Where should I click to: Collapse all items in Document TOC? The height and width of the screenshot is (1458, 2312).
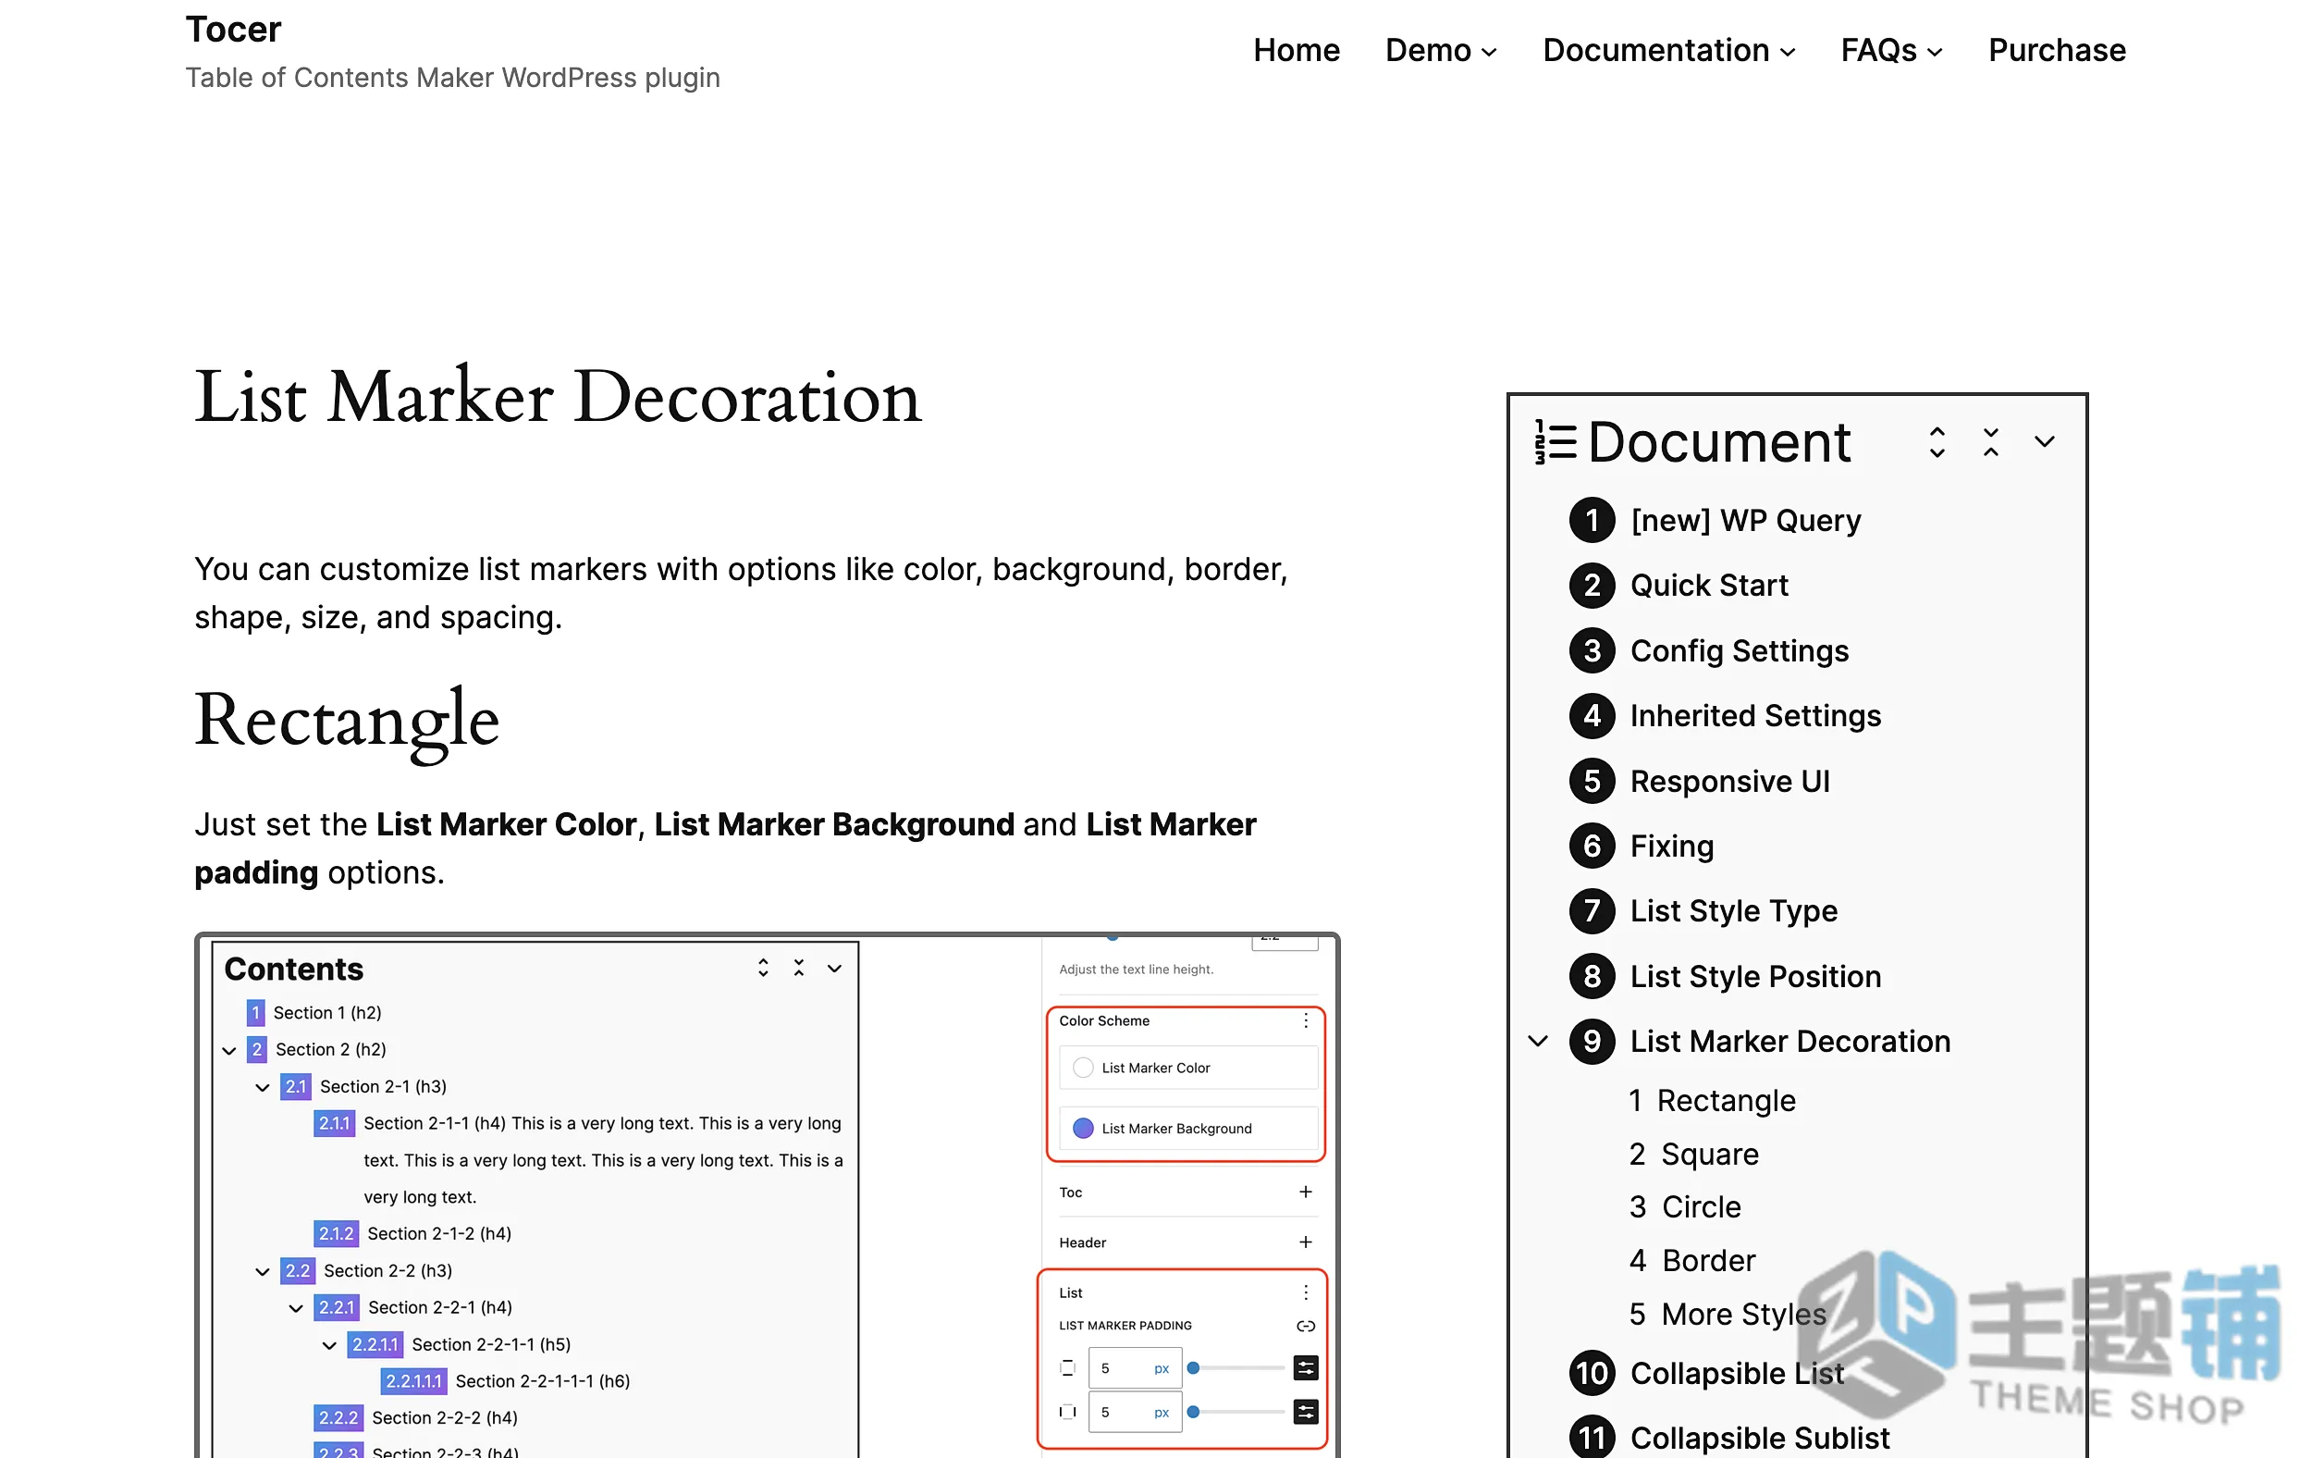click(1990, 442)
